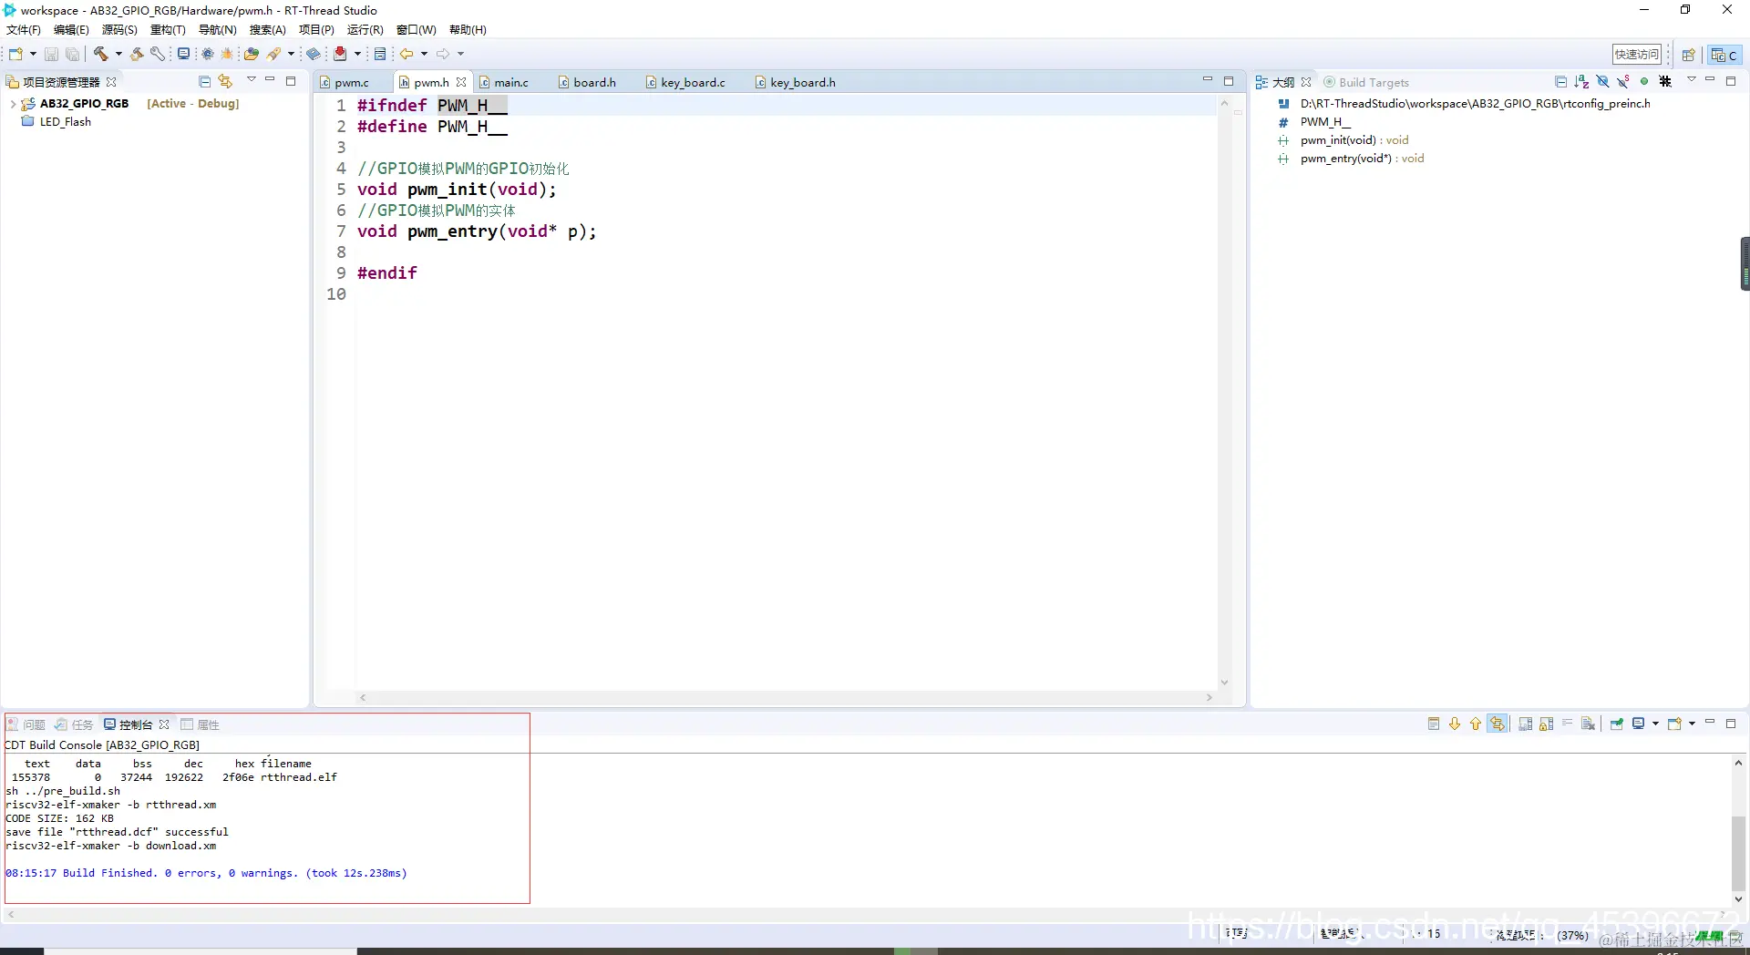1750x955 pixels.
Task: Toggle hide static members in outline
Action: point(1623,82)
